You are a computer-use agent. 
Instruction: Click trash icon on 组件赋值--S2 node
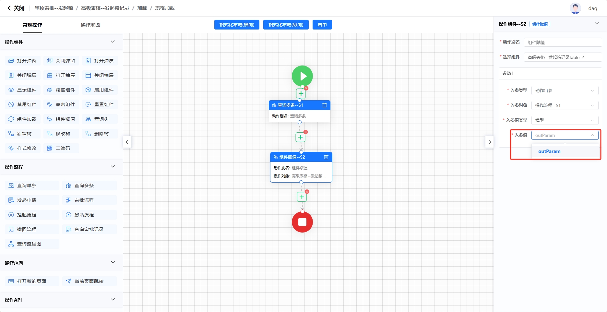(326, 157)
